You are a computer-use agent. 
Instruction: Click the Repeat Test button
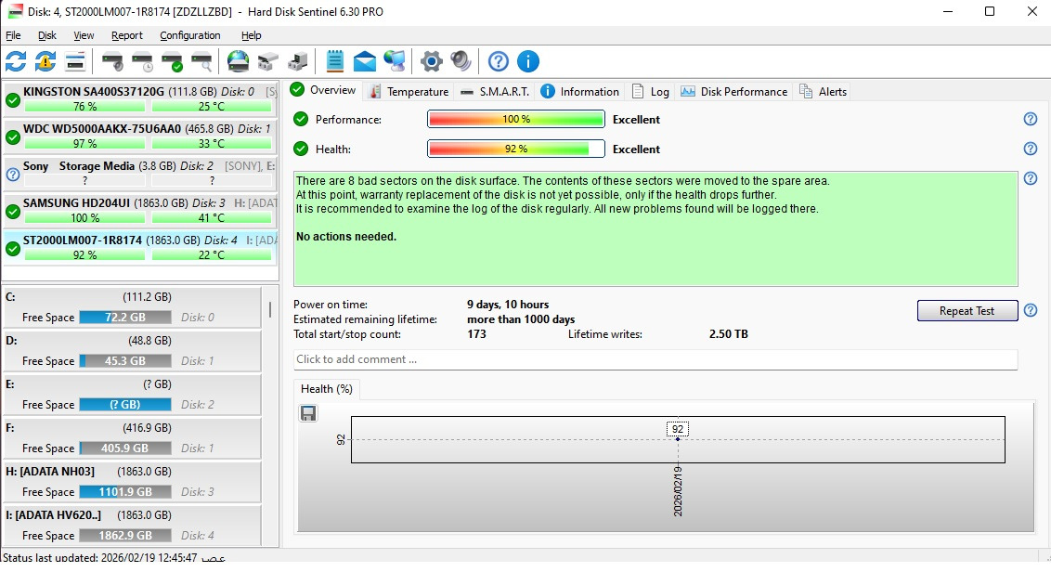coord(967,310)
